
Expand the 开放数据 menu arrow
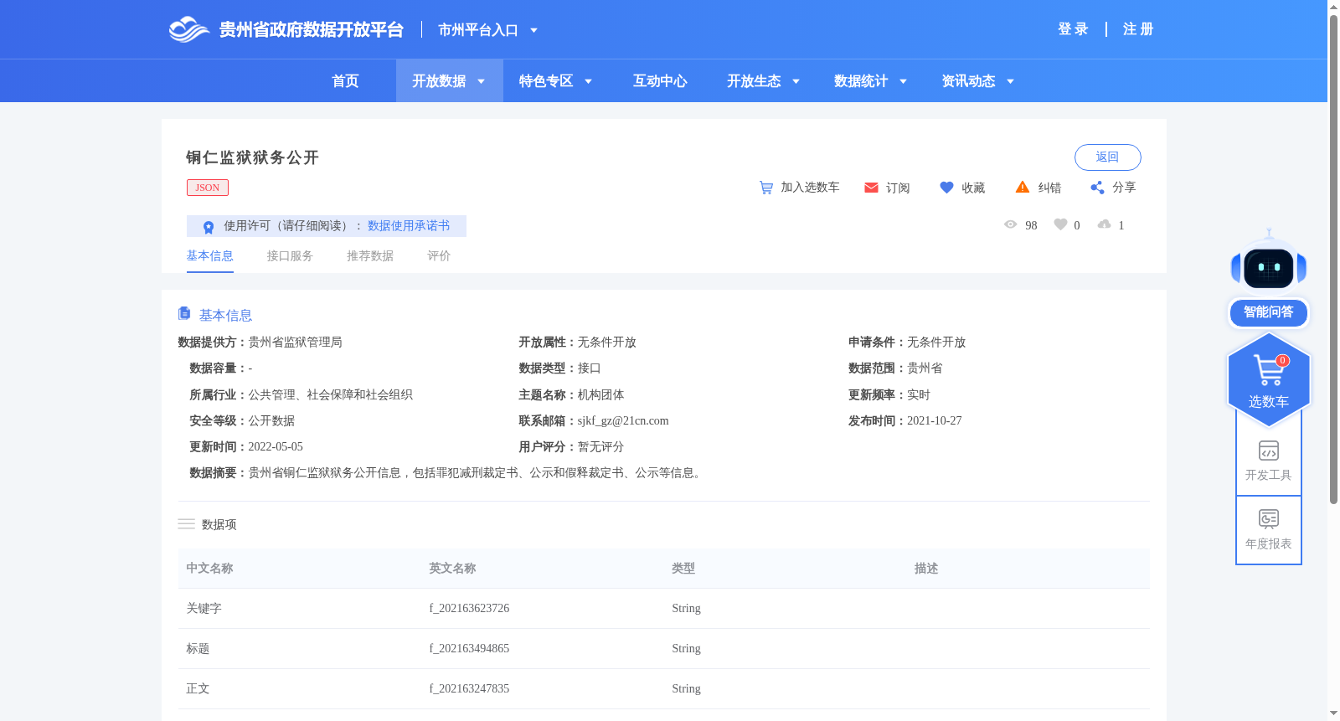coord(481,81)
